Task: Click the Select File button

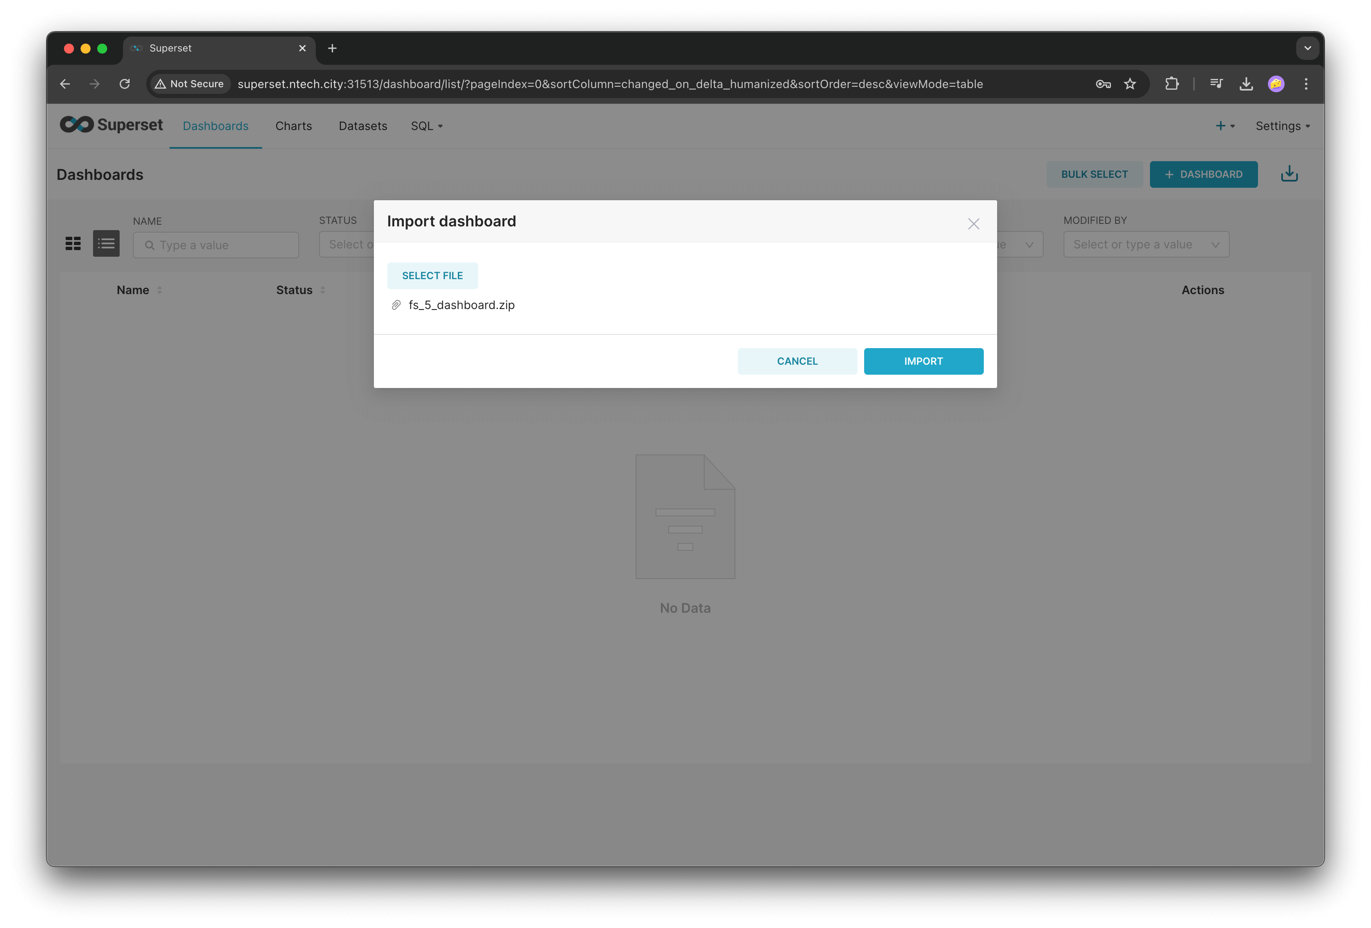Action: (x=432, y=275)
